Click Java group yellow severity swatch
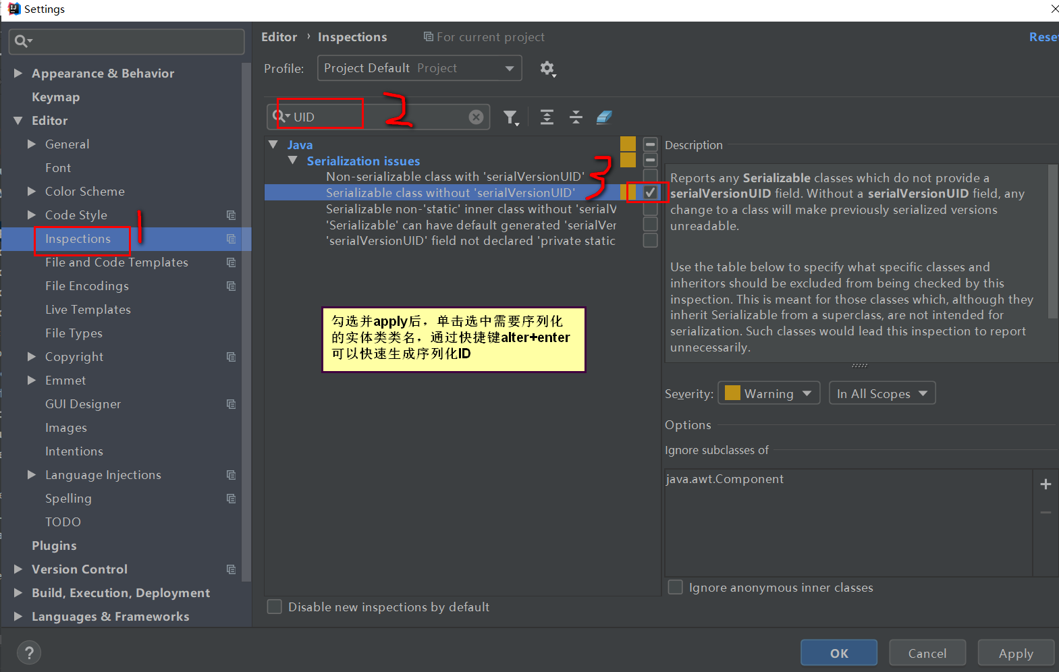Image resolution: width=1059 pixels, height=672 pixels. (628, 144)
